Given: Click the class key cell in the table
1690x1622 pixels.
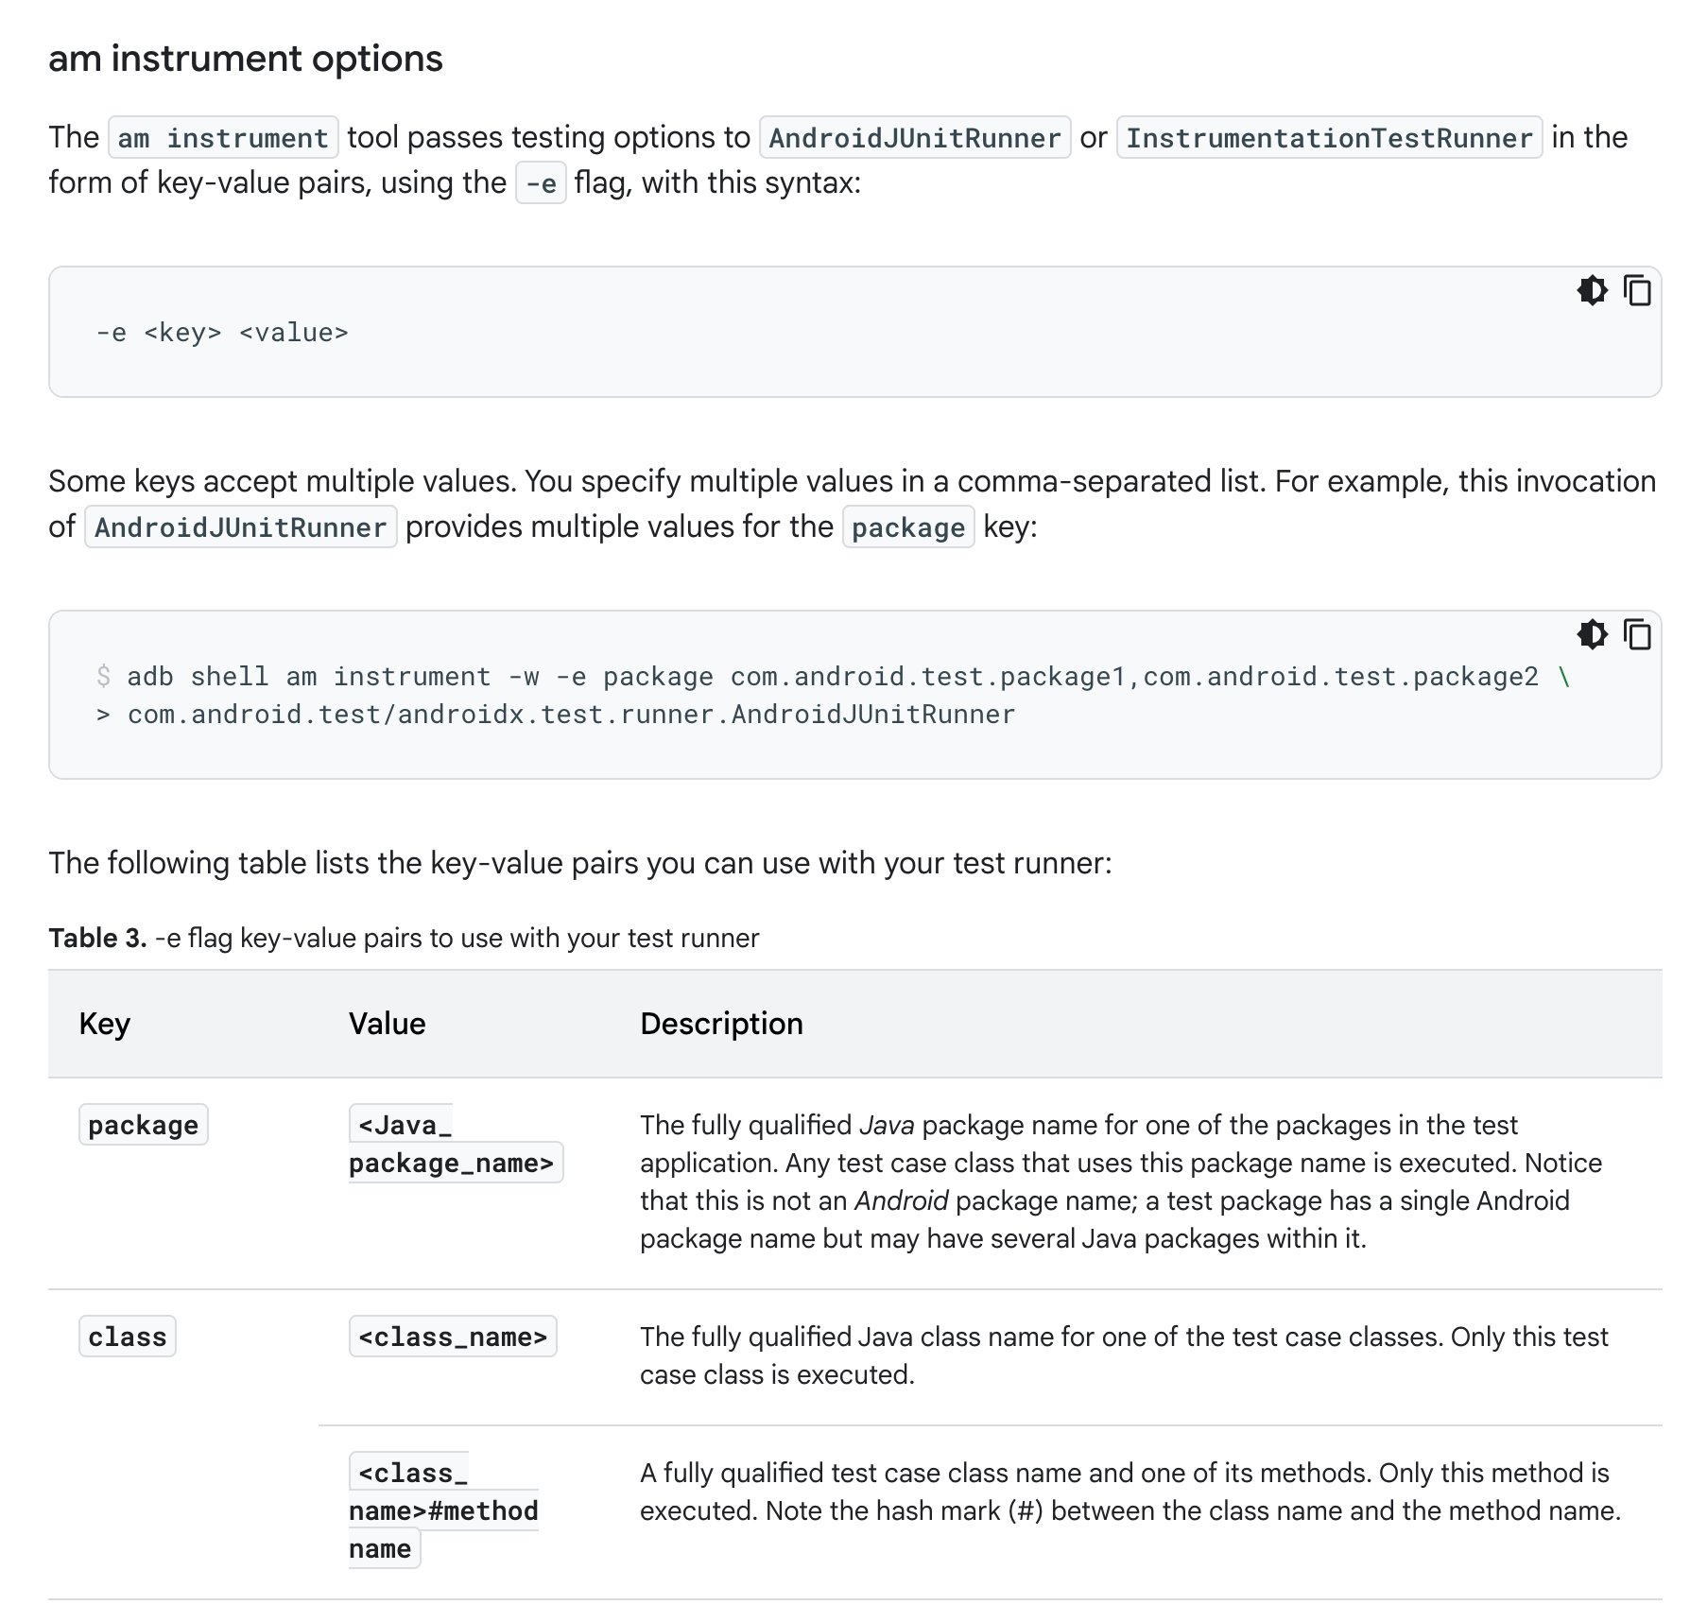Looking at the screenshot, I should pyautogui.click(x=128, y=1337).
